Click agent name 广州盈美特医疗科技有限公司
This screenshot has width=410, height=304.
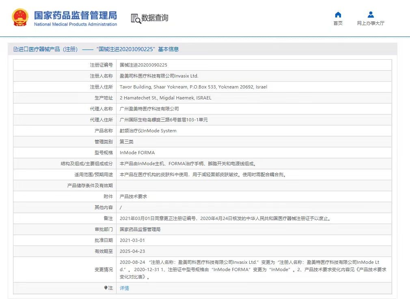tap(149, 109)
